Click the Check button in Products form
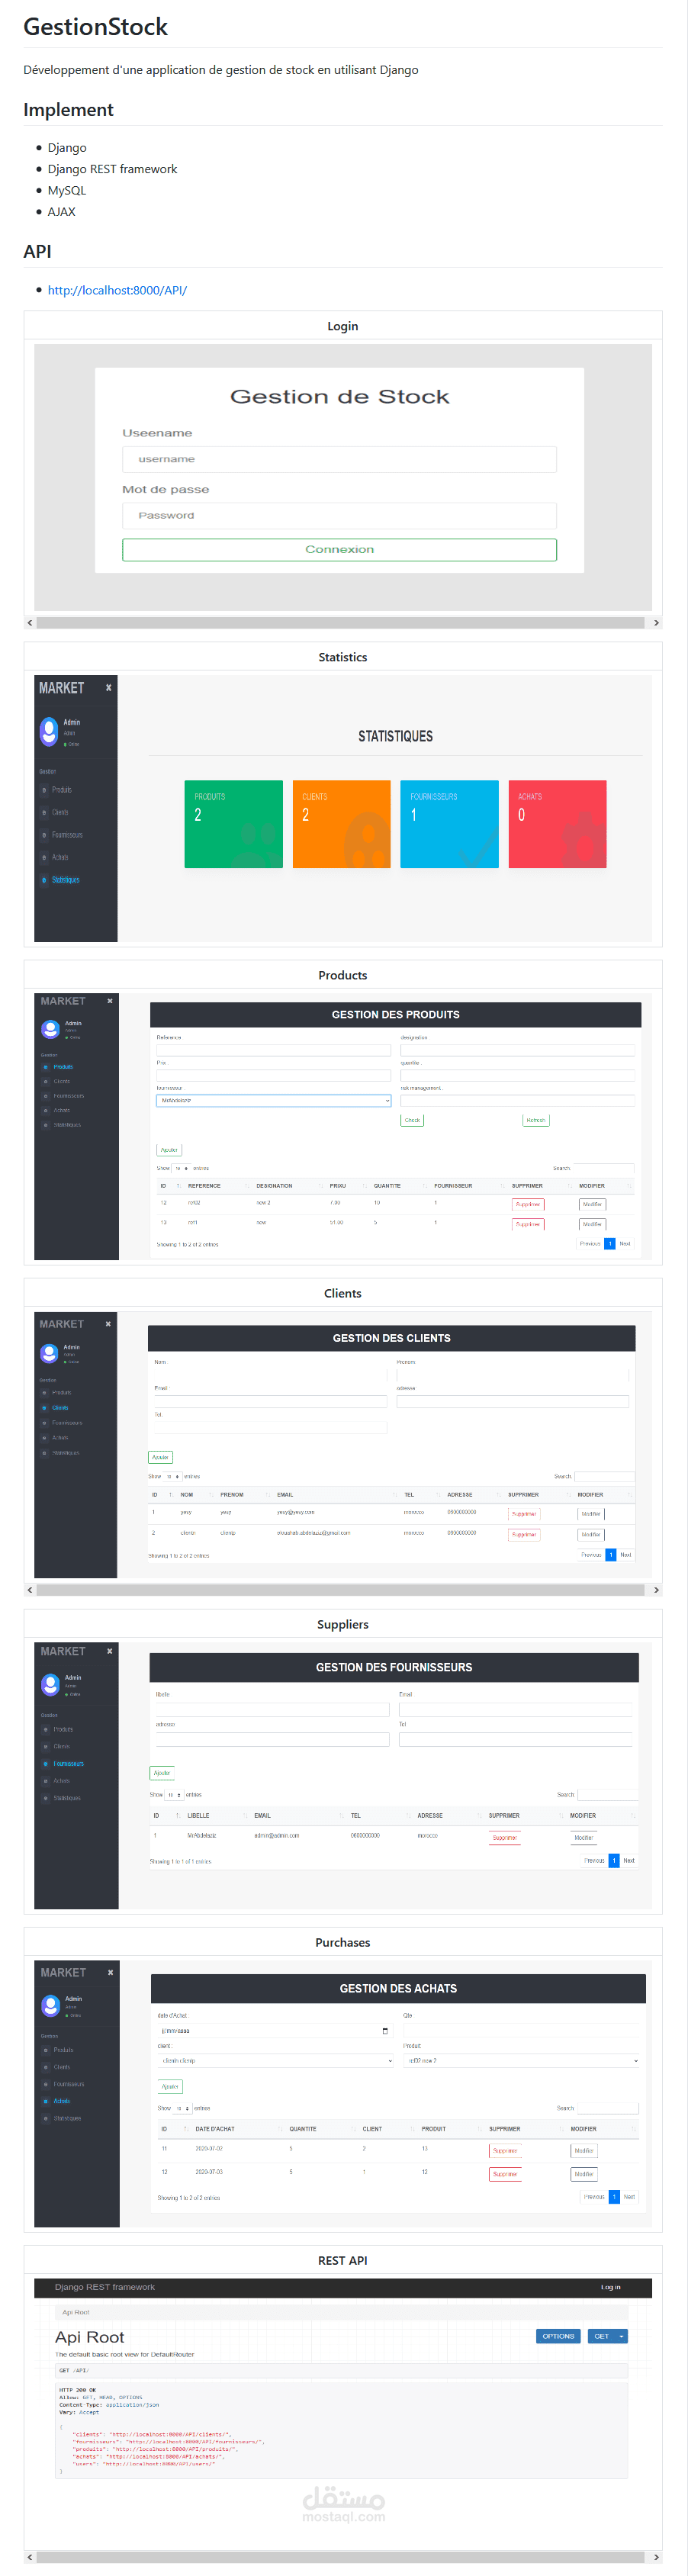The image size is (688, 2576). 412,1120
